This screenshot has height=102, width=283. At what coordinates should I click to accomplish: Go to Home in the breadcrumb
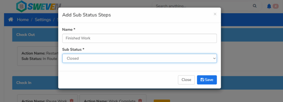23,20
